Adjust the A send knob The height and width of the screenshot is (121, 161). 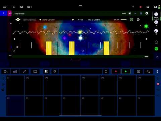[x=156, y=22]
